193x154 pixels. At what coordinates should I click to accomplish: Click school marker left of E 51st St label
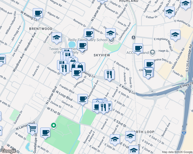[x=115, y=140]
